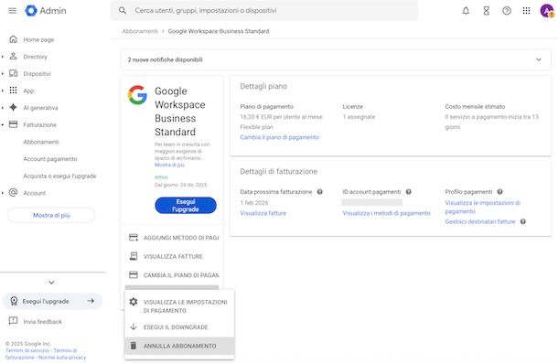Collapse the Fatturazione sidebar section

[3, 125]
